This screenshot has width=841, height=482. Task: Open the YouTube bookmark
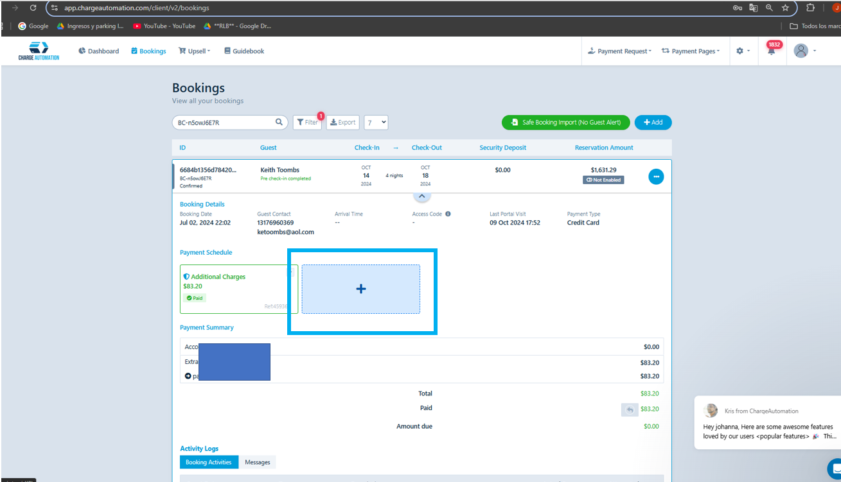tap(164, 26)
